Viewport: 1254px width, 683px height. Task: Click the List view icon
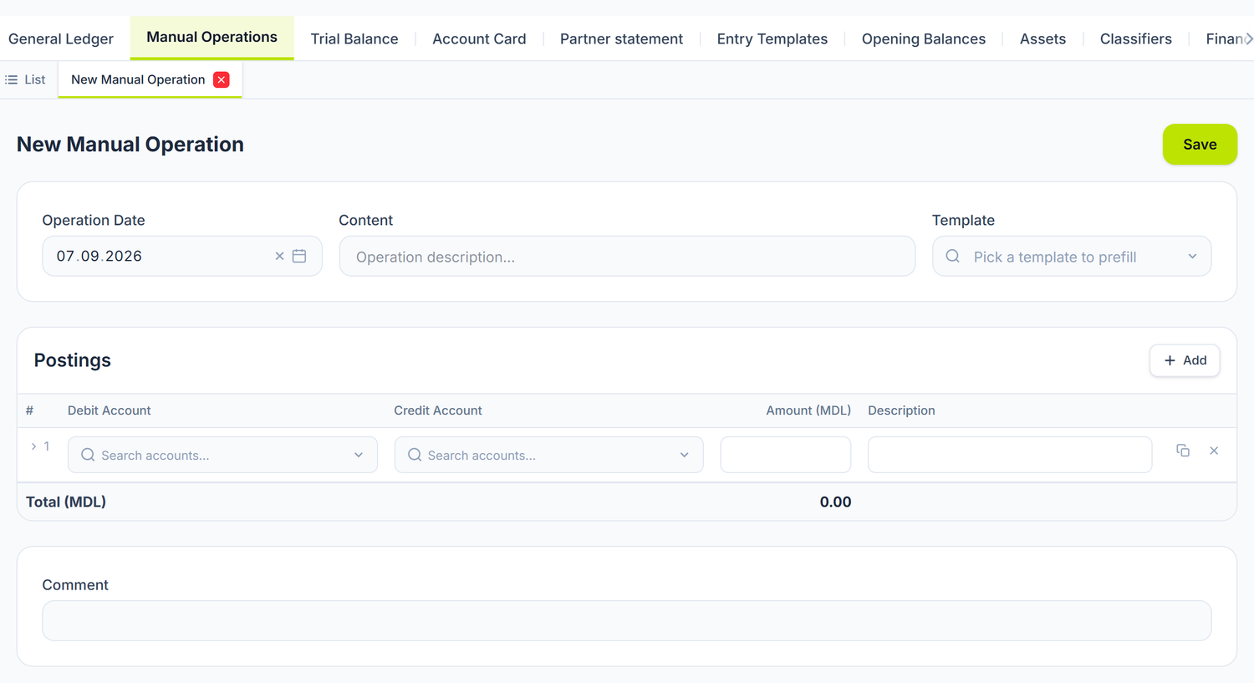[x=12, y=79]
